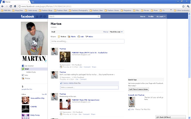Select the Status share option
Viewport: 191px width, 119px height.
point(62,37)
